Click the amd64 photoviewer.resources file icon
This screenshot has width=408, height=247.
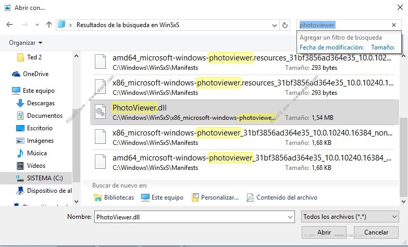coord(100,61)
